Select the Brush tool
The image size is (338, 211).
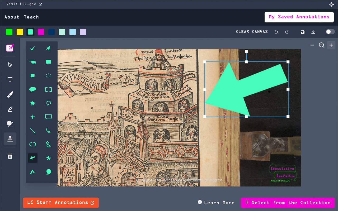(10, 94)
